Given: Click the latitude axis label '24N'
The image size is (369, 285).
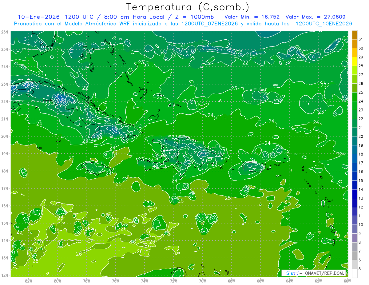Looking at the screenshot, I should click(x=5, y=67).
